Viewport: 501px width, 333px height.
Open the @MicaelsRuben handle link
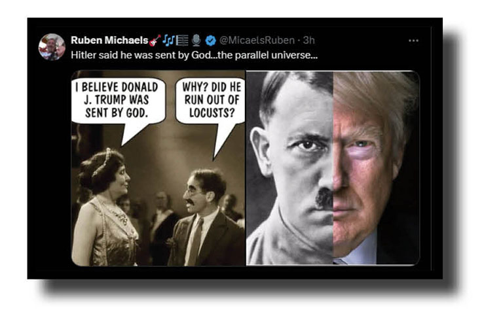[x=257, y=40]
